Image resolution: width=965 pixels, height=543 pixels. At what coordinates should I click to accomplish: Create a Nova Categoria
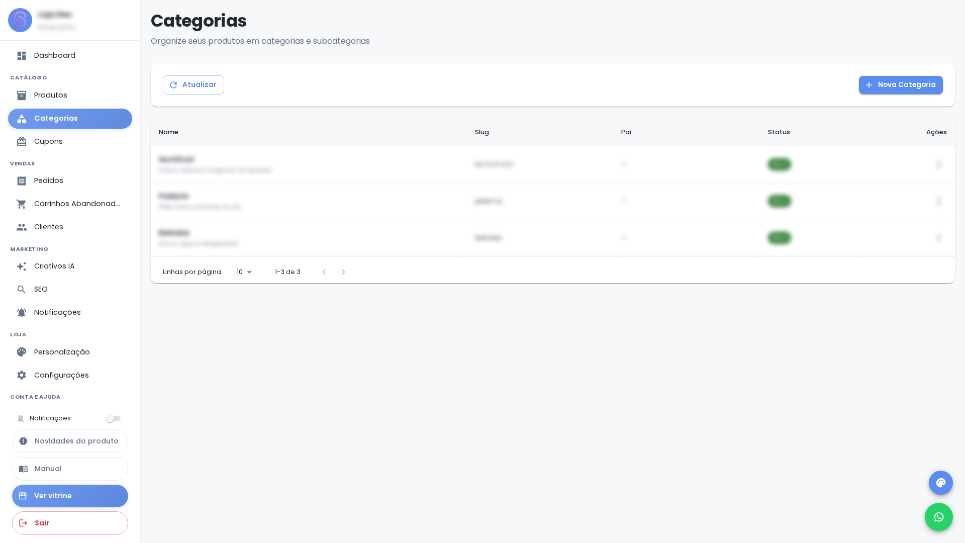click(901, 85)
